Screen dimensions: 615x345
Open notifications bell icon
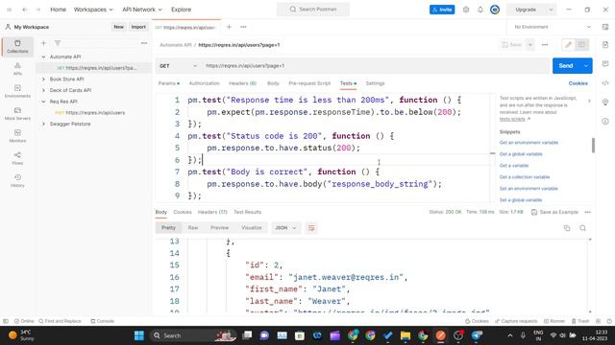pyautogui.click(x=480, y=10)
